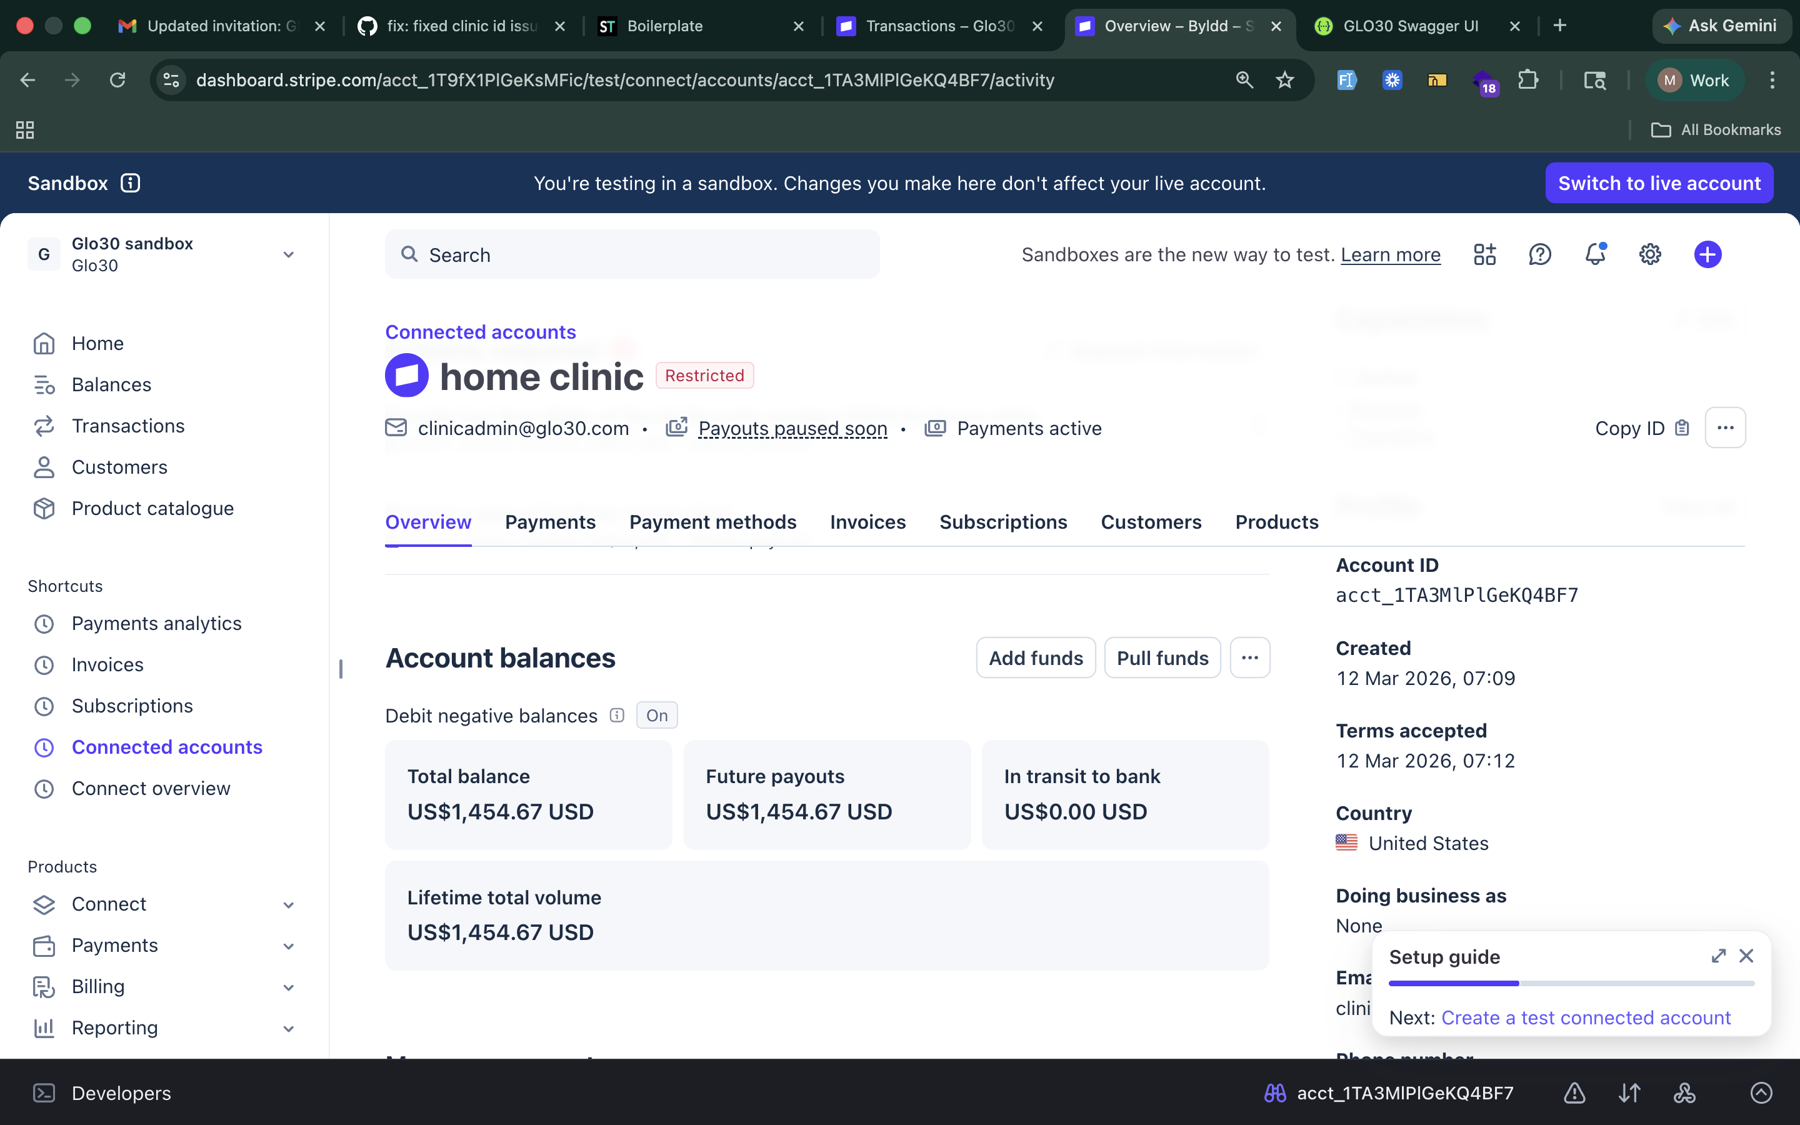Image resolution: width=1800 pixels, height=1125 pixels.
Task: Open Stripe settings gear
Action: pyautogui.click(x=1650, y=254)
